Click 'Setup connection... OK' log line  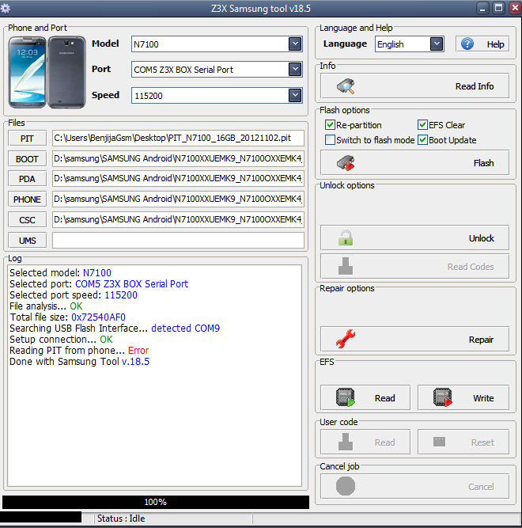point(61,339)
